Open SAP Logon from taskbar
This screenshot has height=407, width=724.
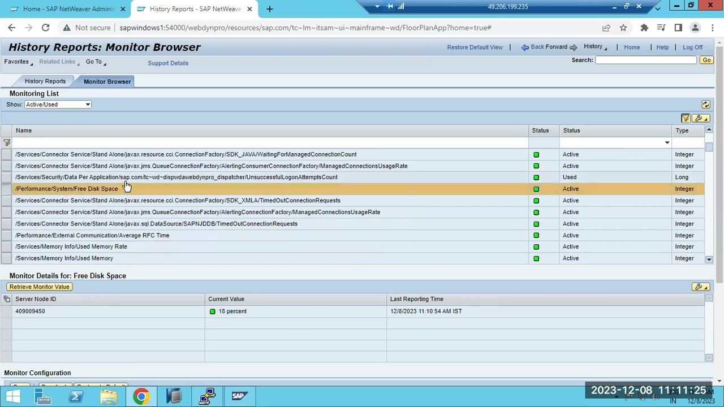click(239, 396)
